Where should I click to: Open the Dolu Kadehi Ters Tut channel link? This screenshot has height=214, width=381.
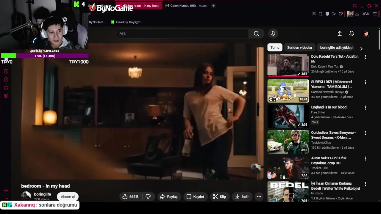coord(325,67)
